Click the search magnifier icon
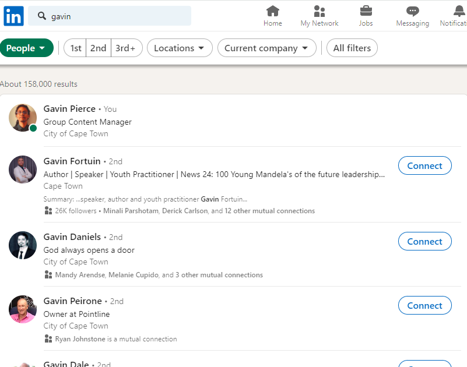Image resolution: width=467 pixels, height=367 pixels. click(x=42, y=16)
